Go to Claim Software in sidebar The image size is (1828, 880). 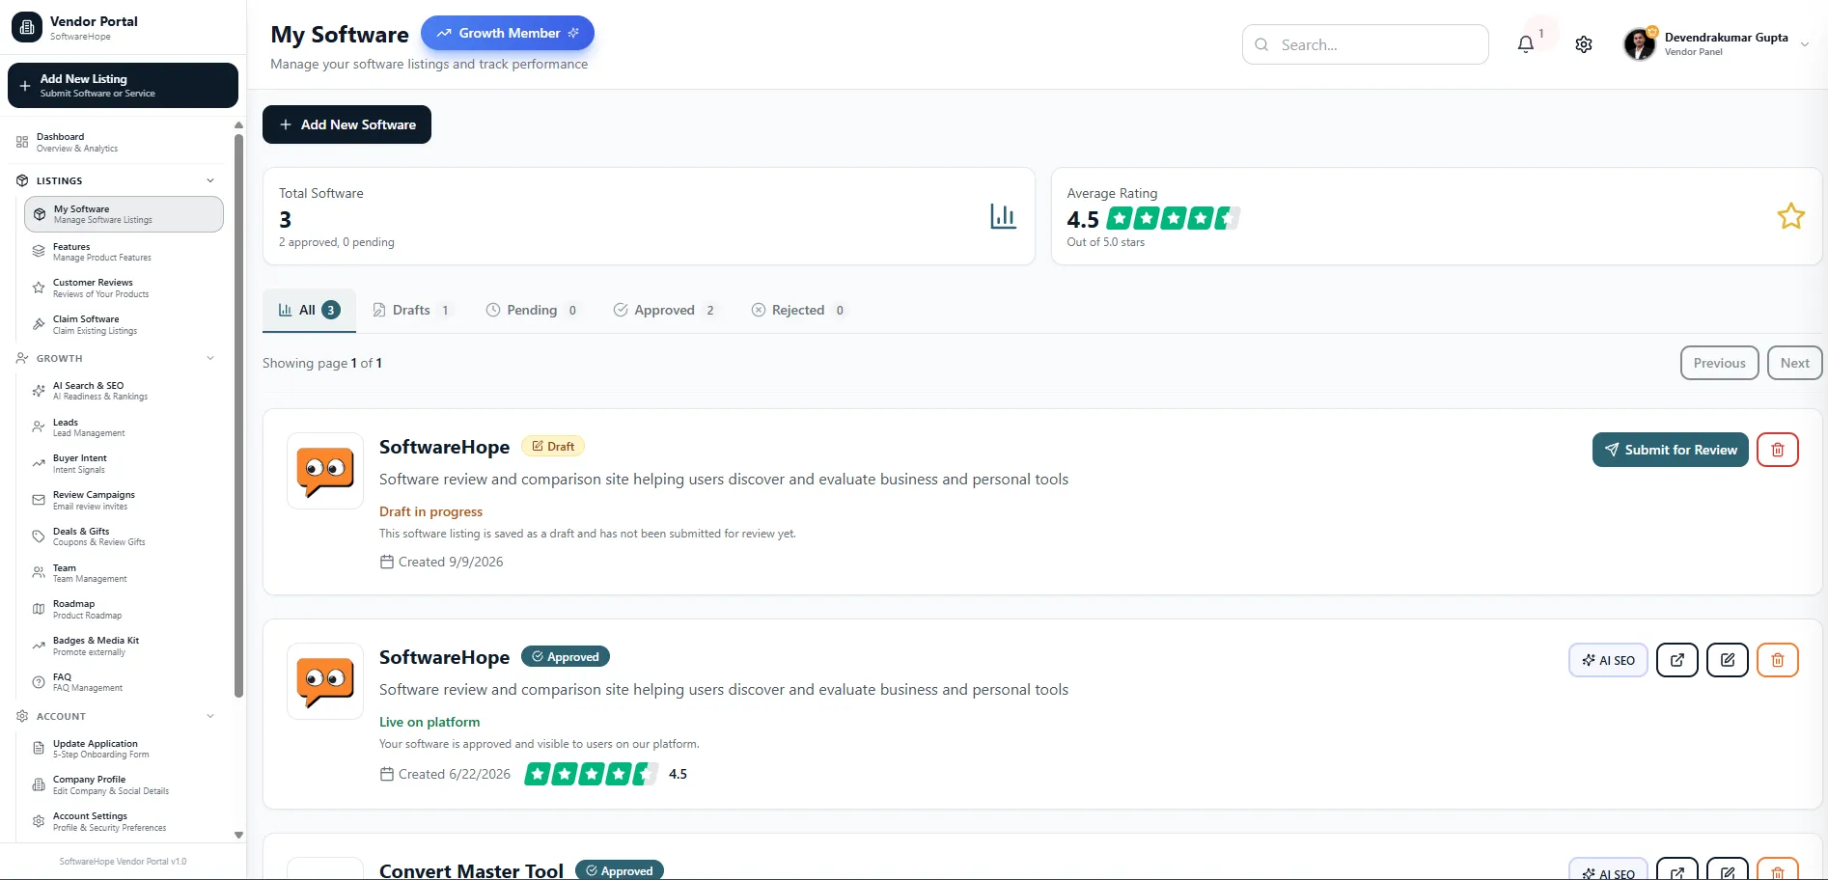pos(124,325)
